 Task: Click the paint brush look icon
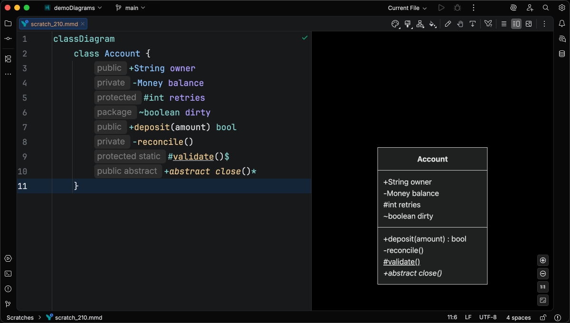[x=408, y=24]
